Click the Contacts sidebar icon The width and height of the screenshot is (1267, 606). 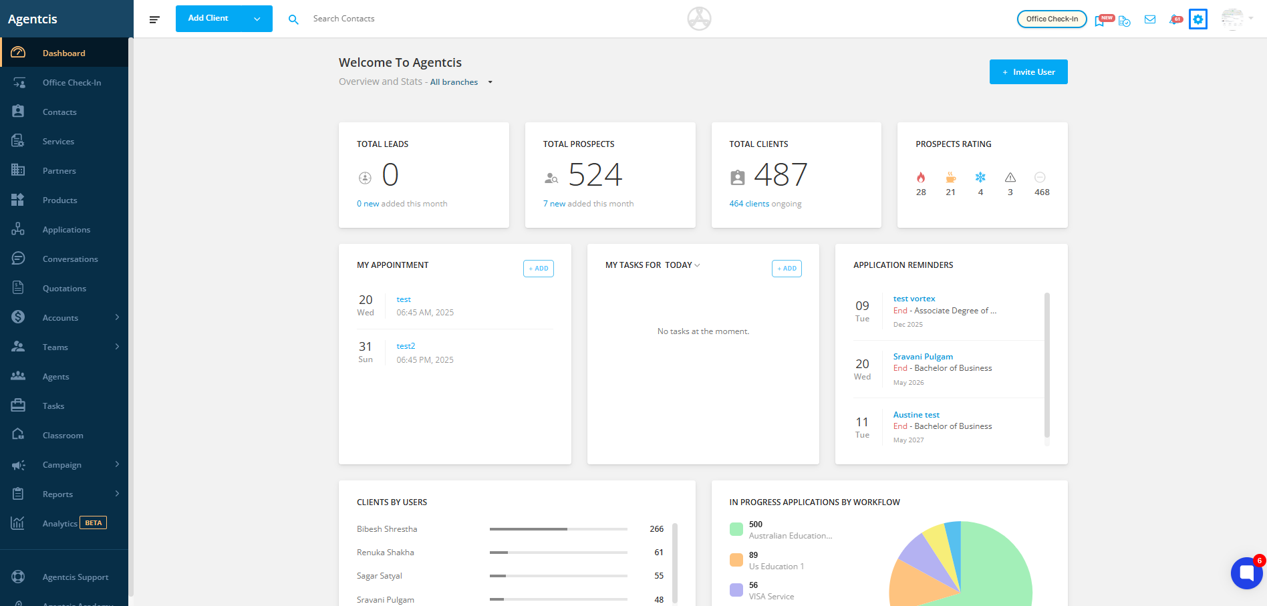(x=18, y=112)
